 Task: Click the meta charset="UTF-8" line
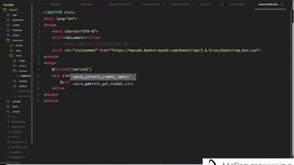coord(75,32)
